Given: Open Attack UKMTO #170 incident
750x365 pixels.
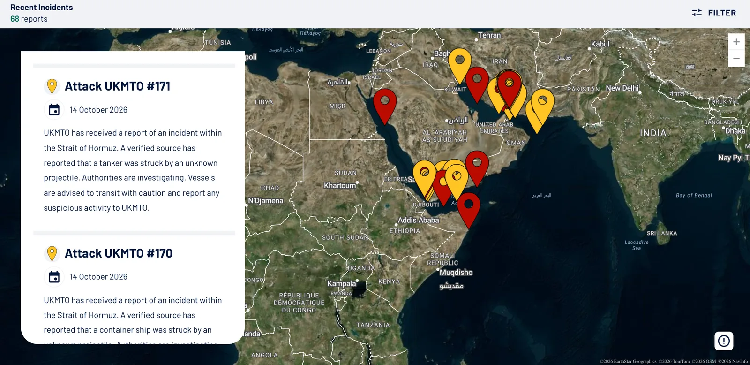Looking at the screenshot, I should (x=119, y=253).
